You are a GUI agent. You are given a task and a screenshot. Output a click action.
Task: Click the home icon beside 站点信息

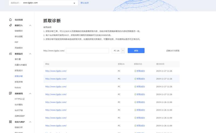pos(10,20)
